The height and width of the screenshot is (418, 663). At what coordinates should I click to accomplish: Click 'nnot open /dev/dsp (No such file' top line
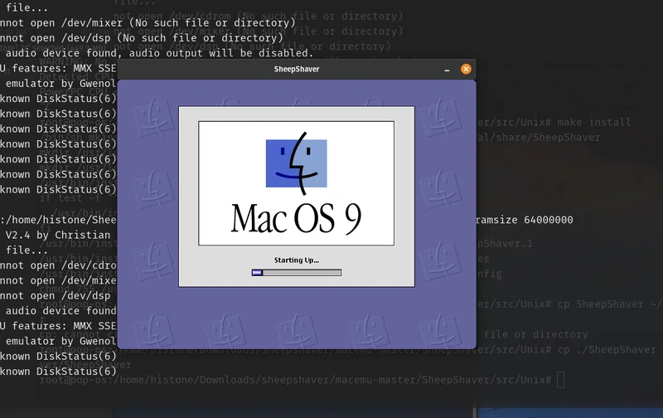[x=142, y=38]
